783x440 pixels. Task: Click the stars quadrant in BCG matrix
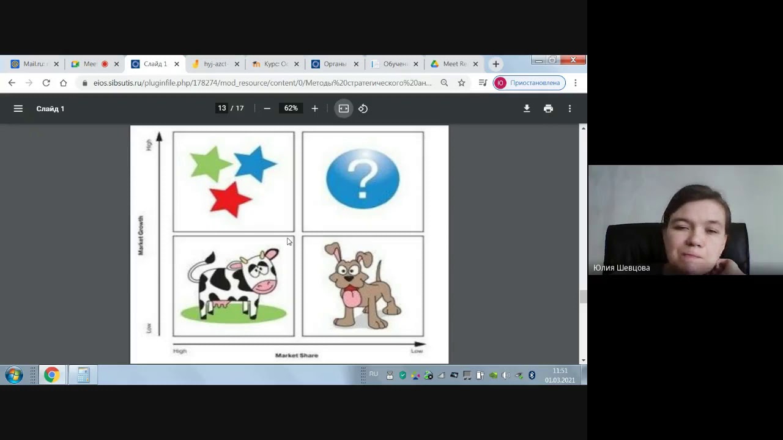pyautogui.click(x=233, y=182)
